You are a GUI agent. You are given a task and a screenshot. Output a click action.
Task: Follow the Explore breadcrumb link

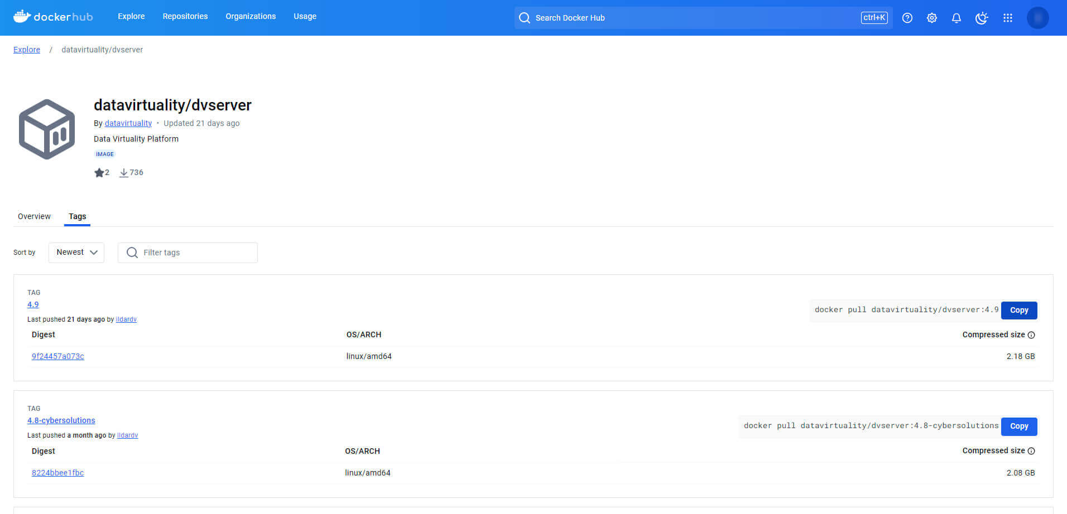(x=27, y=50)
